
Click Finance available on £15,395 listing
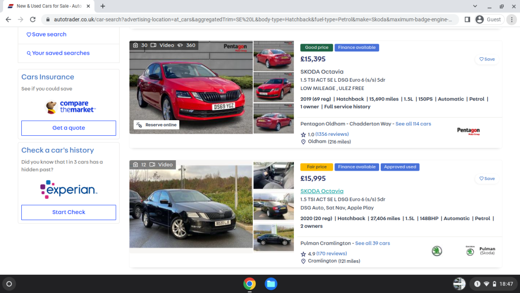pyautogui.click(x=357, y=47)
